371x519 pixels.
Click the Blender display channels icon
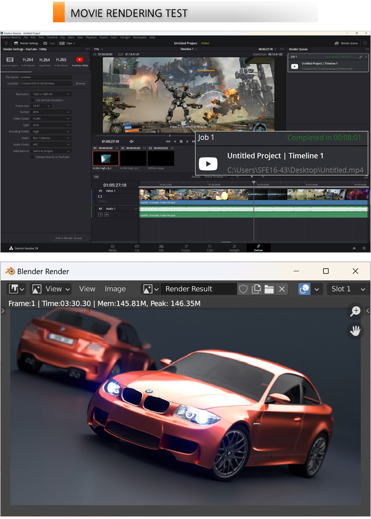click(304, 289)
